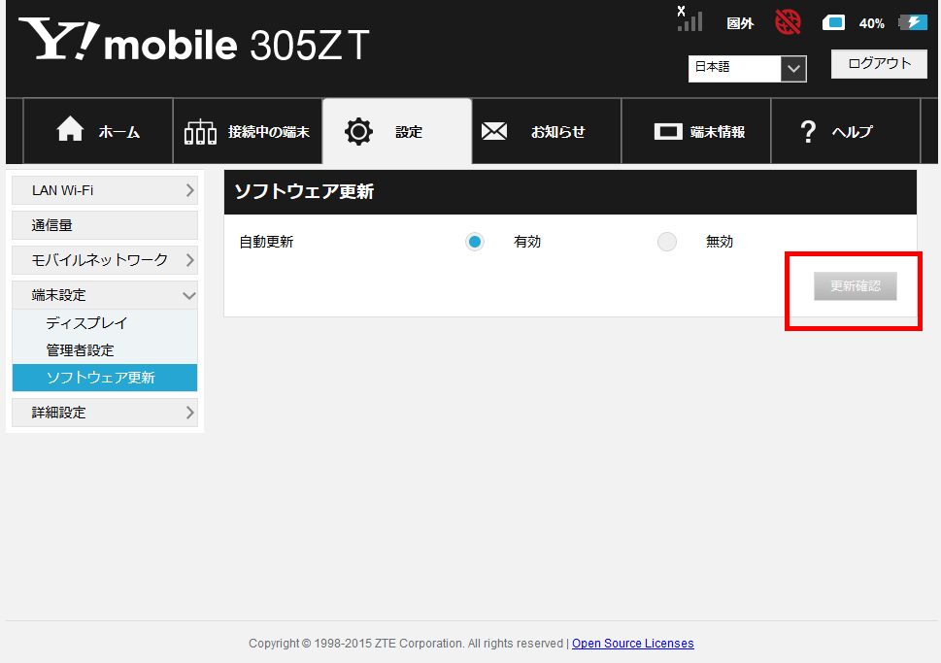Expand the 詳細設定 sidebar section
941x663 pixels.
tap(105, 413)
